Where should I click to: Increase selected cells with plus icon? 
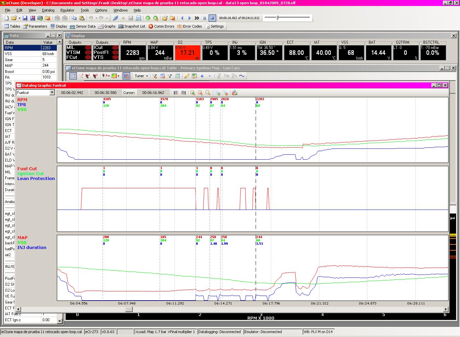coord(202,76)
